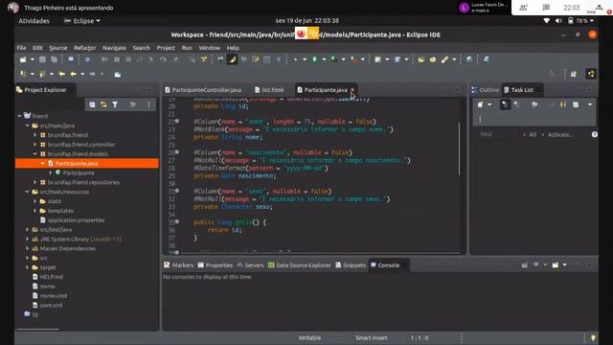Expand the br.unifap.friend.repositories package

pyautogui.click(x=34, y=182)
